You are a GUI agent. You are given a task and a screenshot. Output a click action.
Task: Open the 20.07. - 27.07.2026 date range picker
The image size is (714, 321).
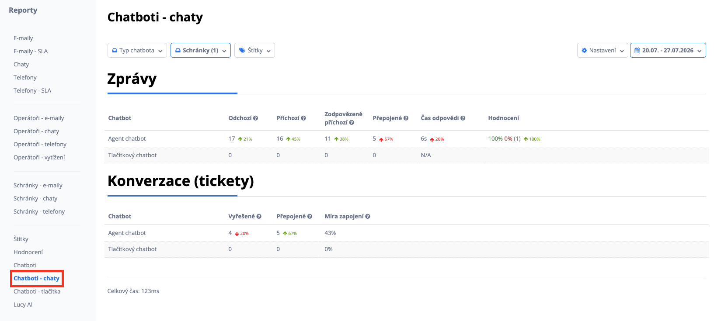point(668,50)
